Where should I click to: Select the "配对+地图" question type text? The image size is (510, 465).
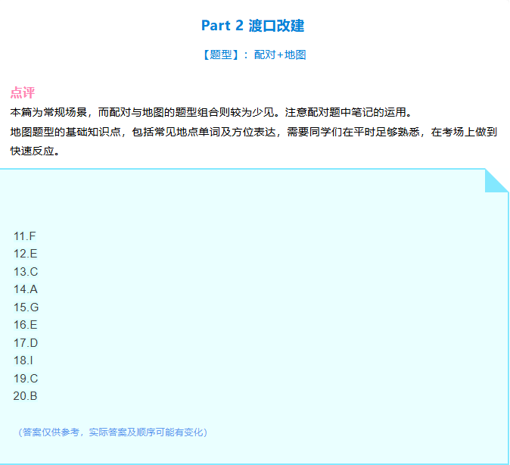point(280,55)
